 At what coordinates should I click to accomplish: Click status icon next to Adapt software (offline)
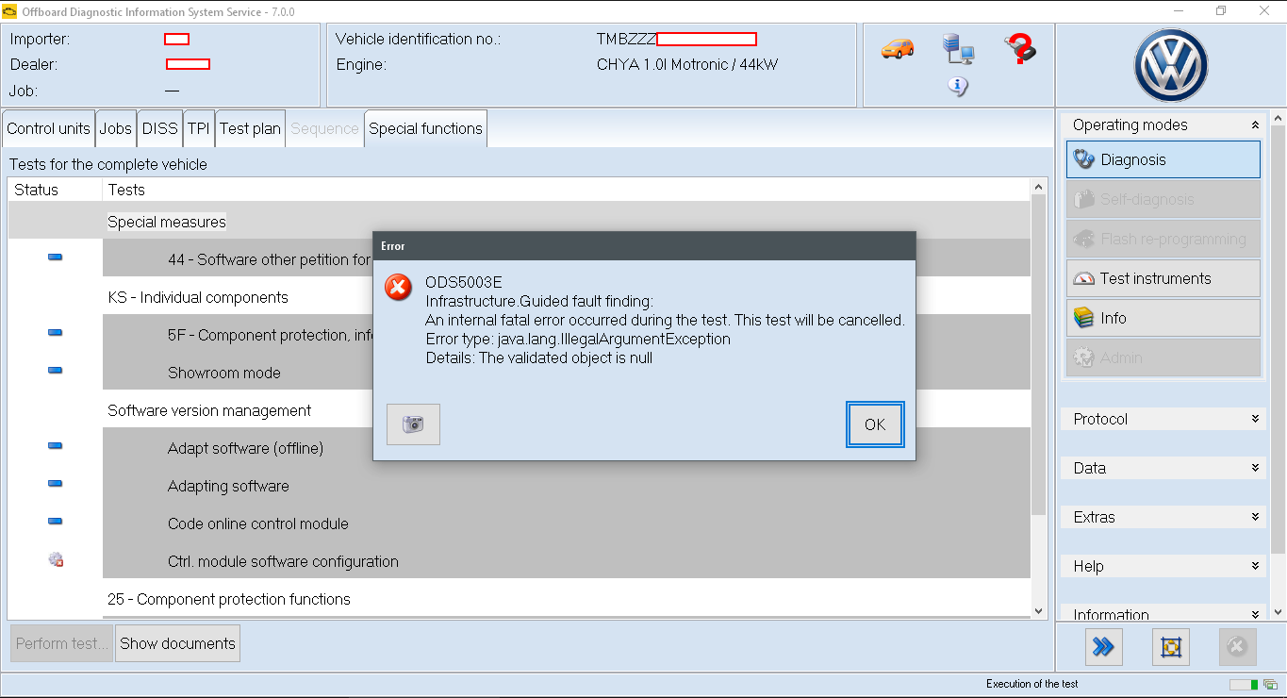click(55, 446)
